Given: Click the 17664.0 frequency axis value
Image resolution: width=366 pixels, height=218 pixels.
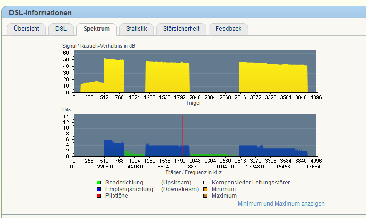Looking at the screenshot, I should click(315, 167).
